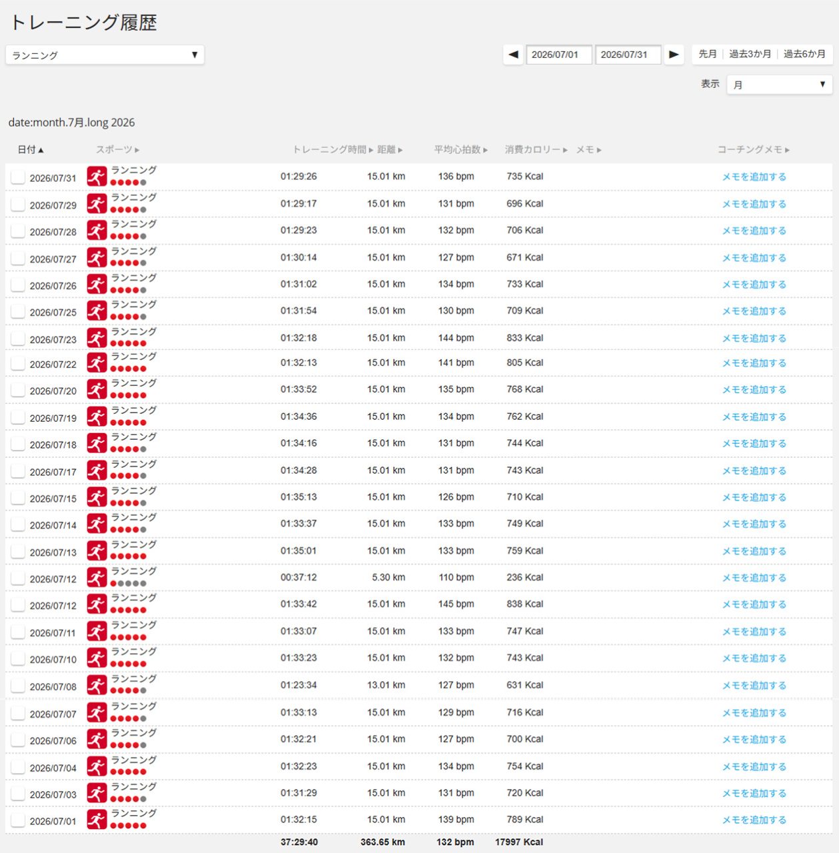
Task: Sort by メモ column header
Action: (589, 150)
